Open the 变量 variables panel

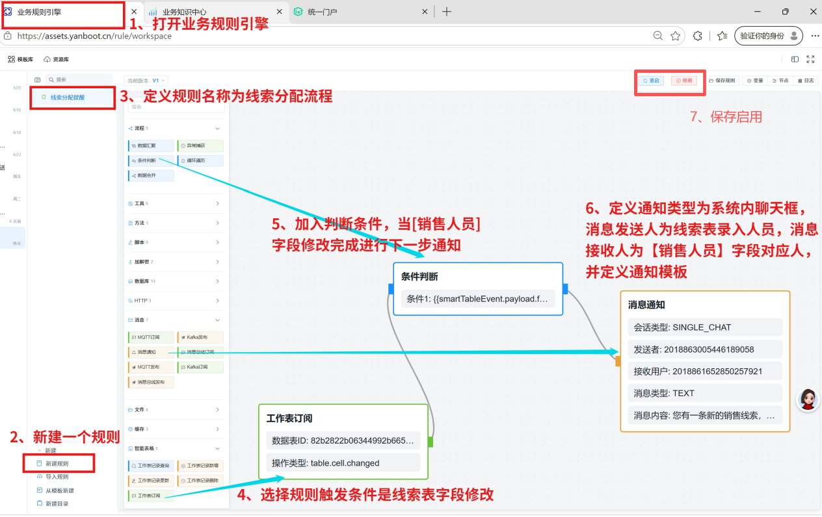[755, 81]
